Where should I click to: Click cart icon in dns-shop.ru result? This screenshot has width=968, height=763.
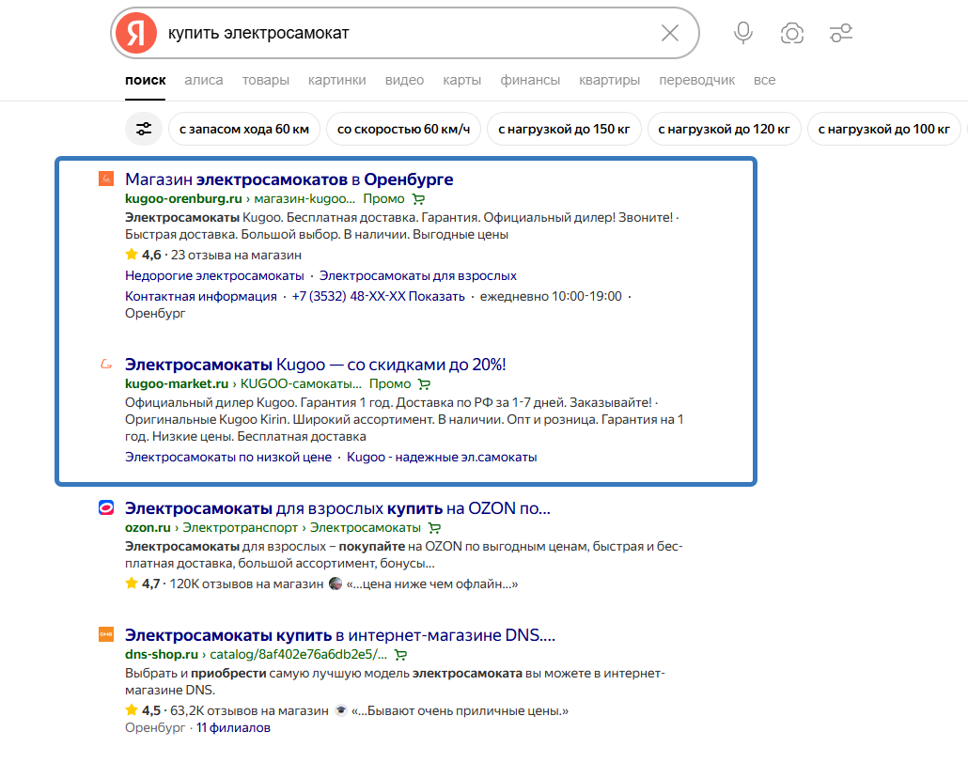coord(401,655)
